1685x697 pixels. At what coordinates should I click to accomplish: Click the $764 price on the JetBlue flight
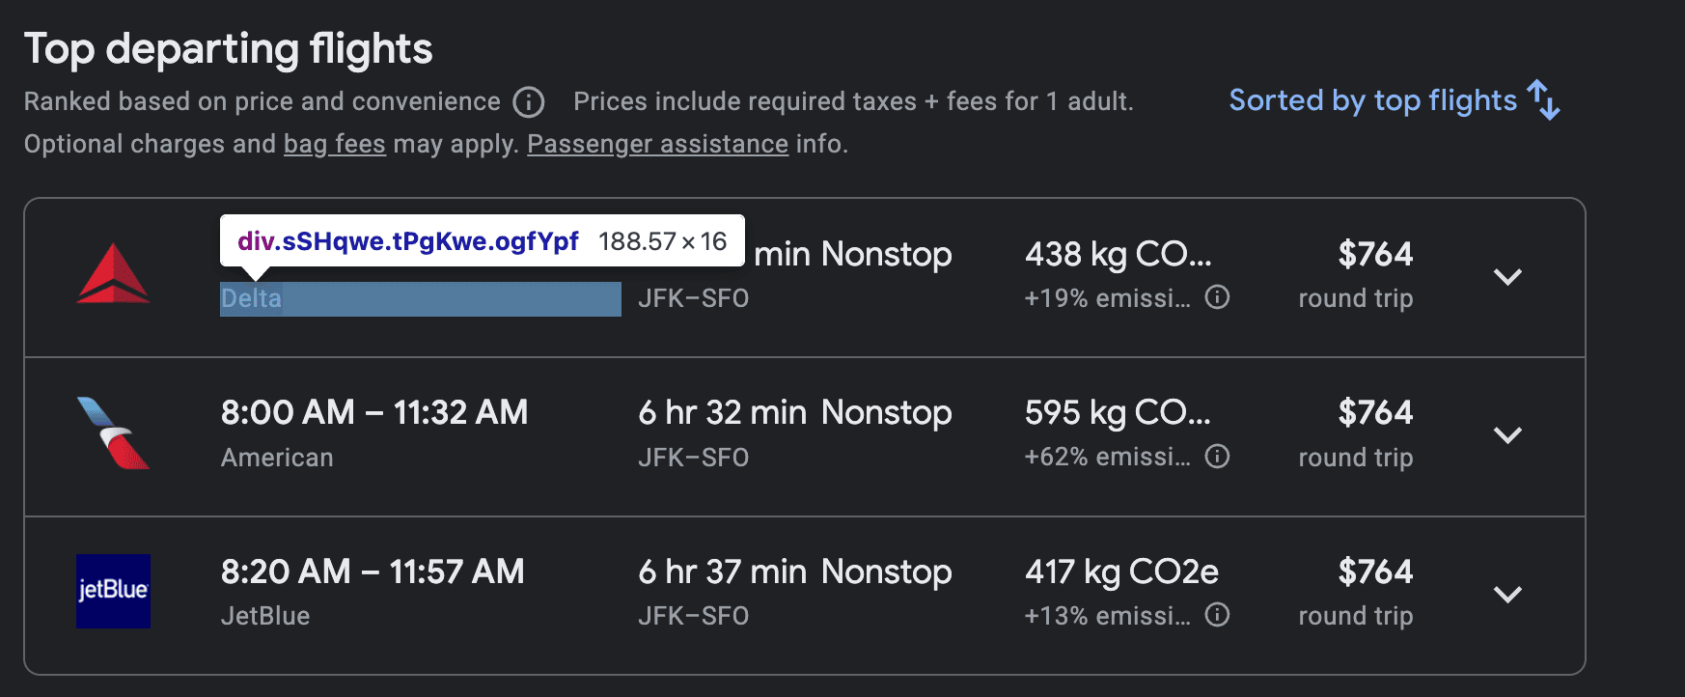point(1374,572)
